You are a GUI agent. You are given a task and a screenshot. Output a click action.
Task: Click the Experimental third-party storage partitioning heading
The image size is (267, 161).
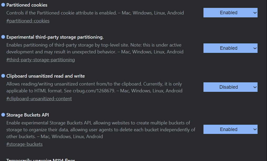click(x=55, y=37)
